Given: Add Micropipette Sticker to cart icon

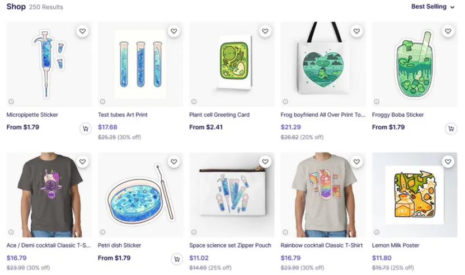Looking at the screenshot, I should (86, 129).
